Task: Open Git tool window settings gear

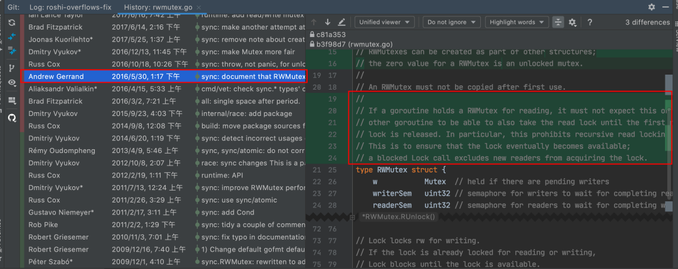Action: (x=652, y=7)
